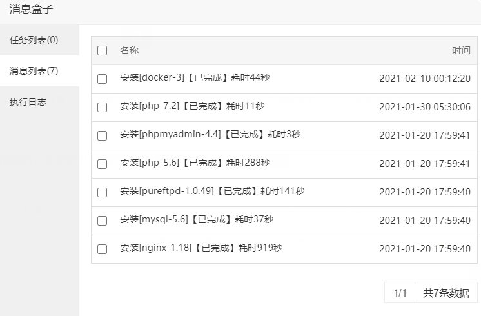Viewport: 481px width, 316px height.
Task: Click the 时间 column header
Action: (460, 50)
